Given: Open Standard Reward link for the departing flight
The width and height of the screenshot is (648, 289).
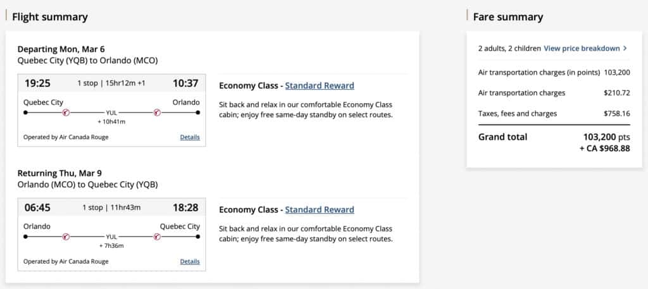Looking at the screenshot, I should [x=320, y=85].
